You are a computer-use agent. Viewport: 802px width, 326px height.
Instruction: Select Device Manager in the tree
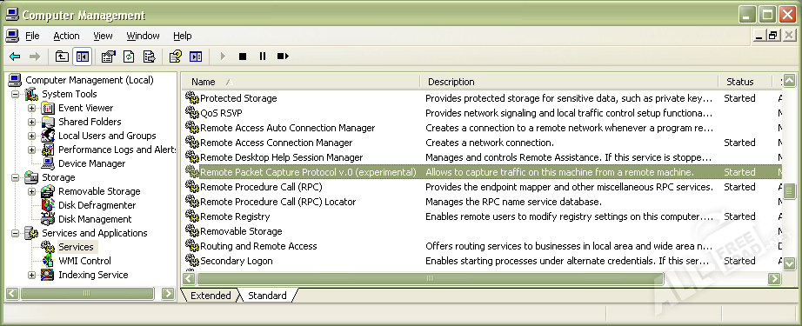pyautogui.click(x=91, y=163)
